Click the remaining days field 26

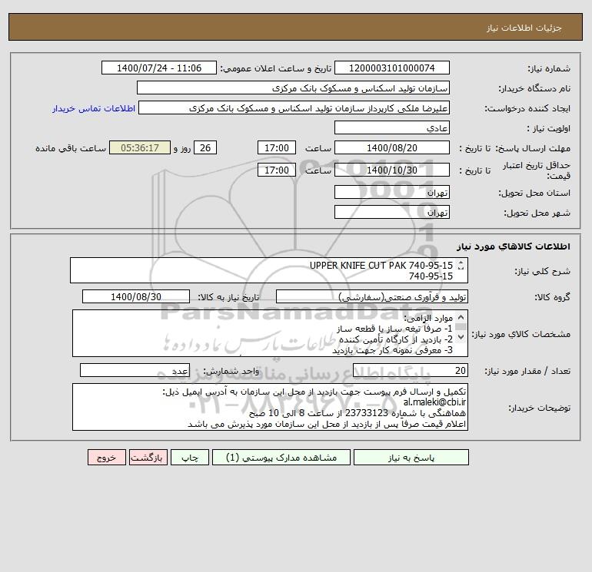(x=205, y=148)
